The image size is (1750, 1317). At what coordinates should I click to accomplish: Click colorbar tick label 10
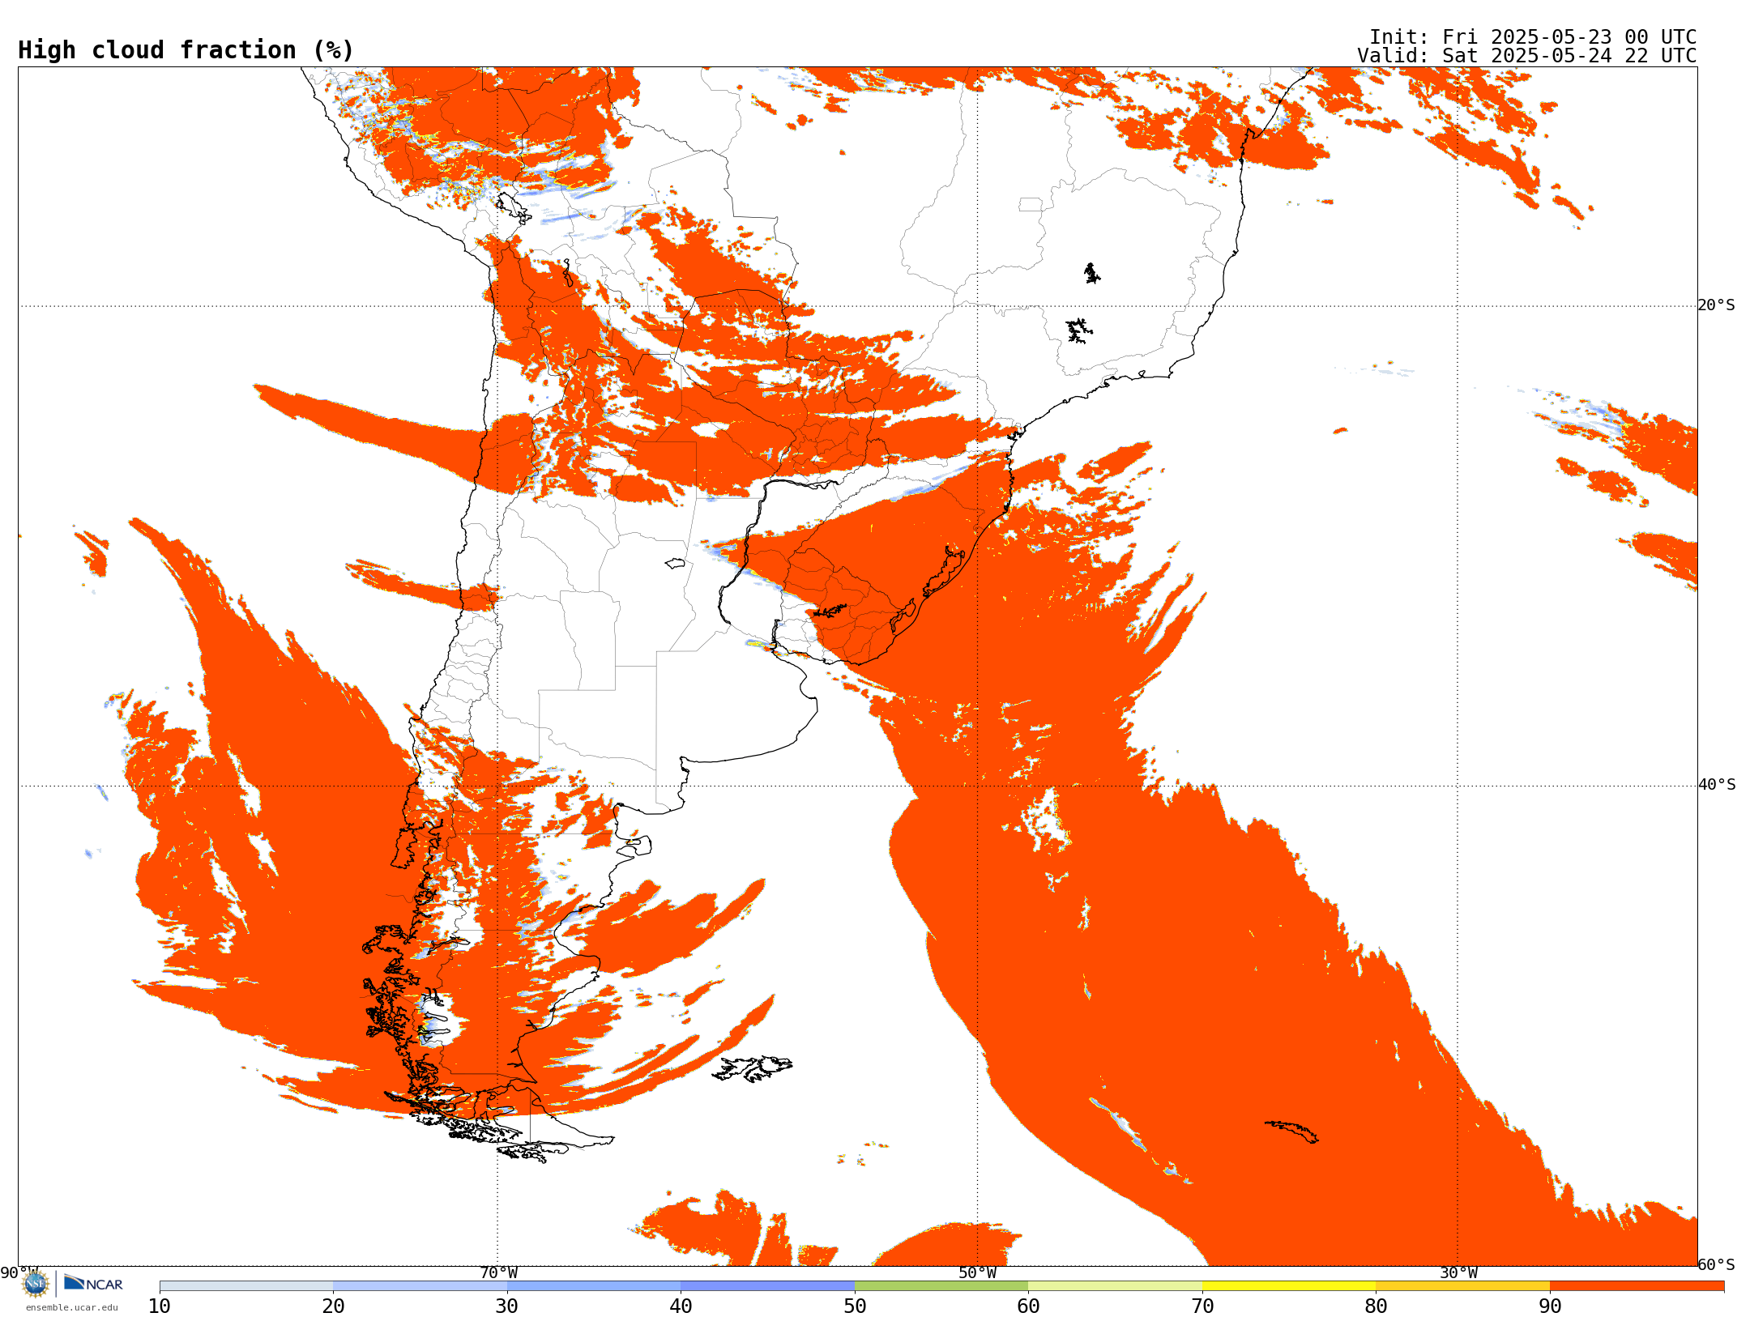point(160,1306)
